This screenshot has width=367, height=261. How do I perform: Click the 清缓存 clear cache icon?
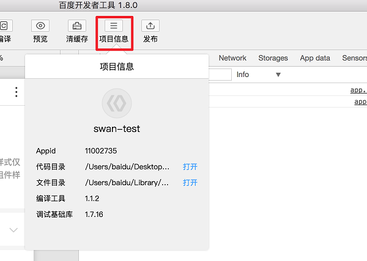(77, 26)
